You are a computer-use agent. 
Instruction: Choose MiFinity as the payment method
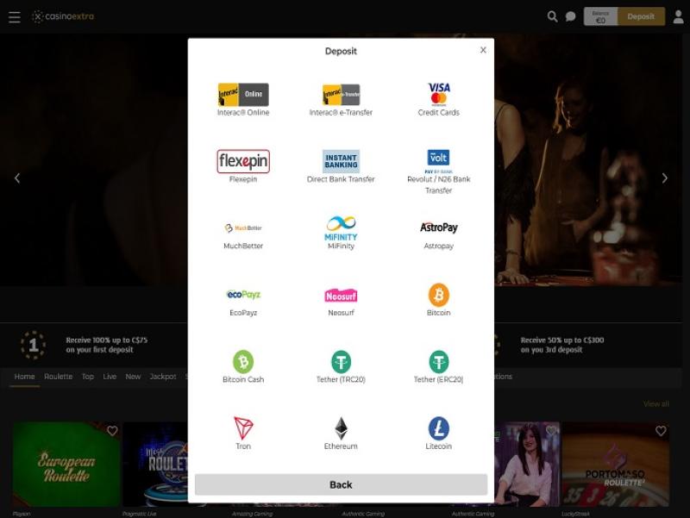pos(341,228)
